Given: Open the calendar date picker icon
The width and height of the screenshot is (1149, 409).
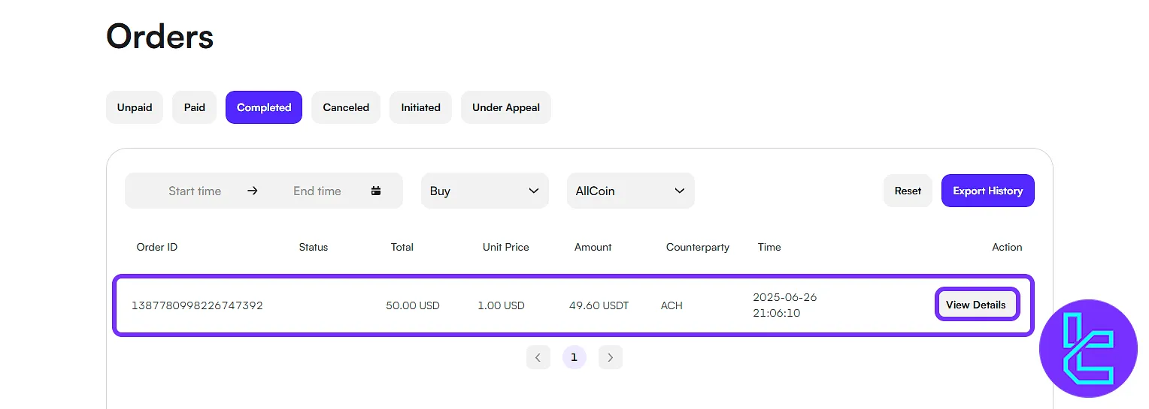Looking at the screenshot, I should 376,191.
